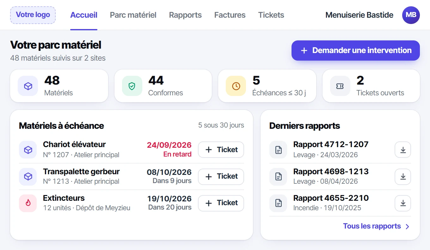Viewport: 430px width, 250px height.
Task: Open the Parc matériel tab
Action: [133, 15]
